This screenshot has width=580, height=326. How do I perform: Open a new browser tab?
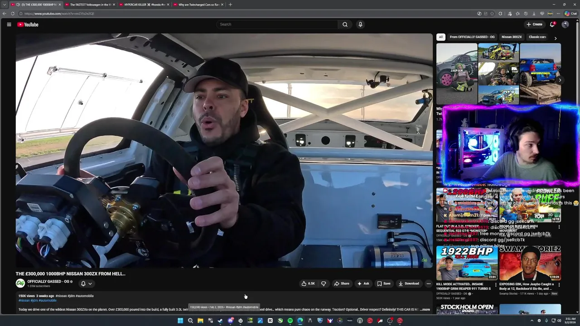pos(230,5)
